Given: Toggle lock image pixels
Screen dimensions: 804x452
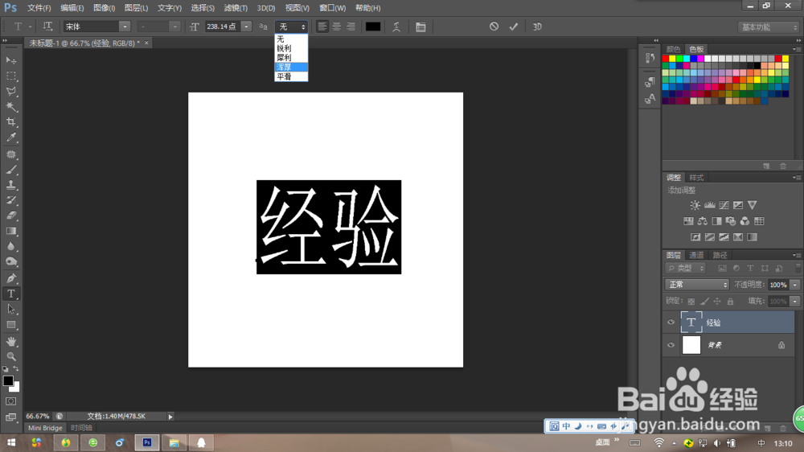Looking at the screenshot, I should pos(704,301).
